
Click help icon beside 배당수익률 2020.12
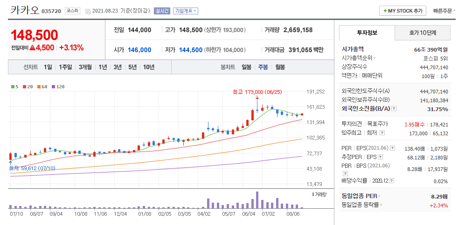point(391,181)
